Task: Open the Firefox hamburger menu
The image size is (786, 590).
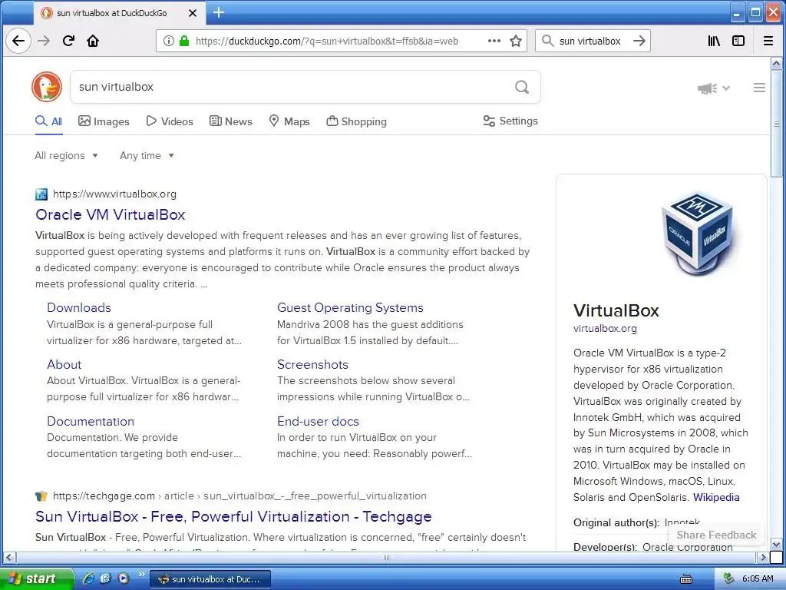Action: pos(768,41)
